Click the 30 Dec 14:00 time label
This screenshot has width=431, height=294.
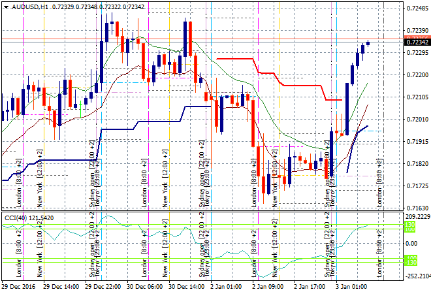[x=186, y=287]
